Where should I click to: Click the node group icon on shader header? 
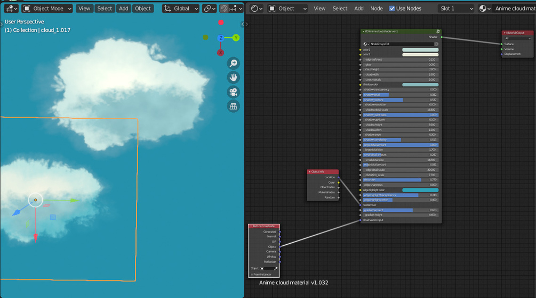tap(438, 31)
